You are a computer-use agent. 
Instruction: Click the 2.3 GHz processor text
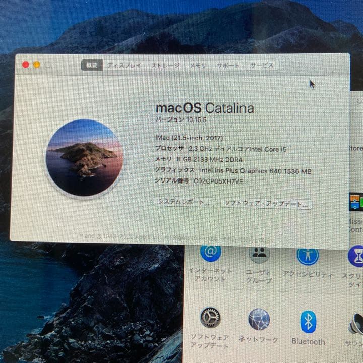237,149
